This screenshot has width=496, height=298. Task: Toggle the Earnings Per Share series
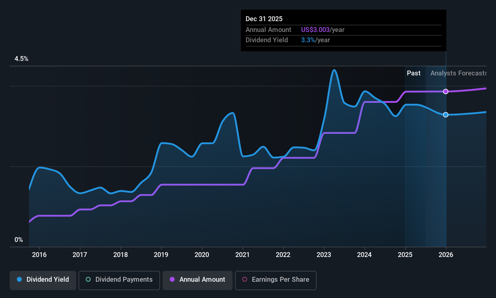(276, 280)
